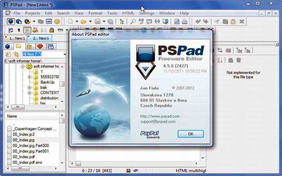282x176 pixels.
Task: Open the All files filter combo box
Action: point(44,54)
